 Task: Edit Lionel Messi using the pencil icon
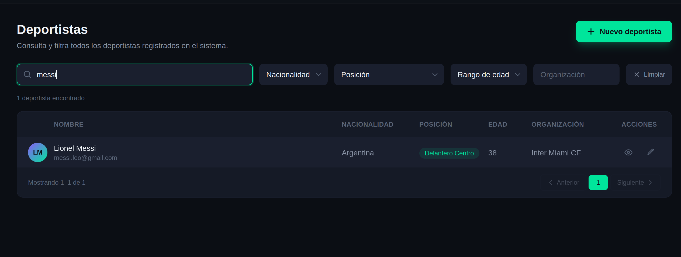[x=651, y=152]
